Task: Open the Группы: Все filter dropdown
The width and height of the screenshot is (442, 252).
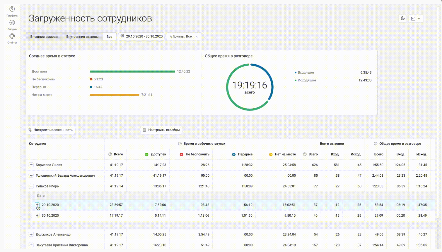Action: [x=184, y=37]
